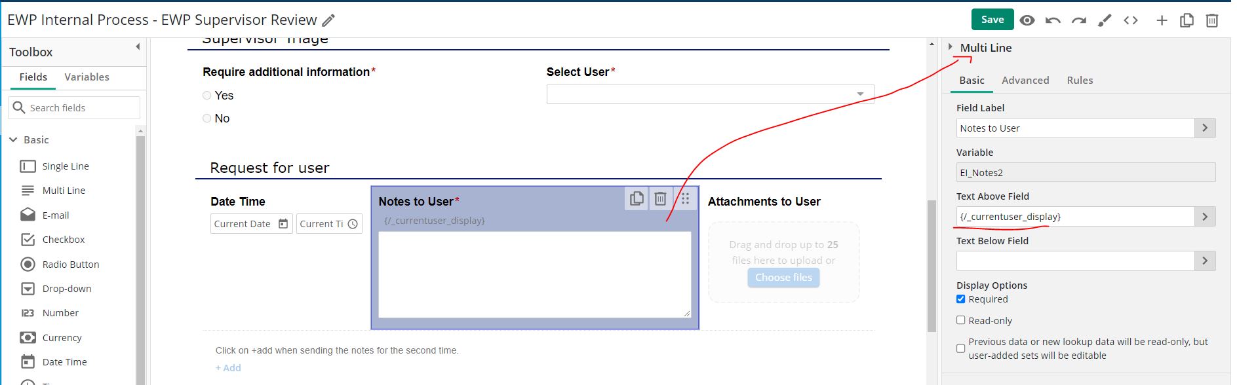Expand Text Above Field options arrow
This screenshot has width=1237, height=385.
[x=1205, y=217]
